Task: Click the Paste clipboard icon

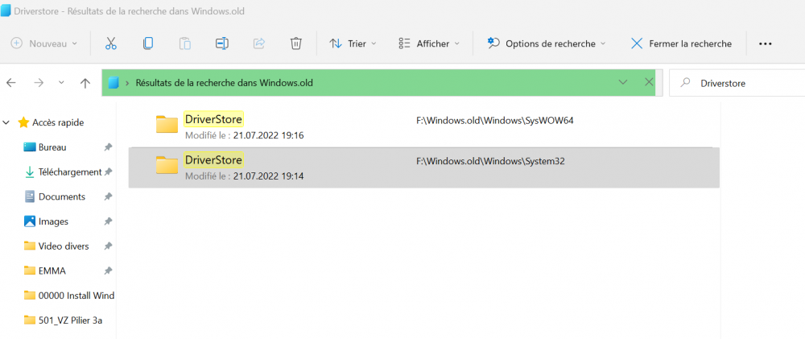Action: tap(185, 43)
